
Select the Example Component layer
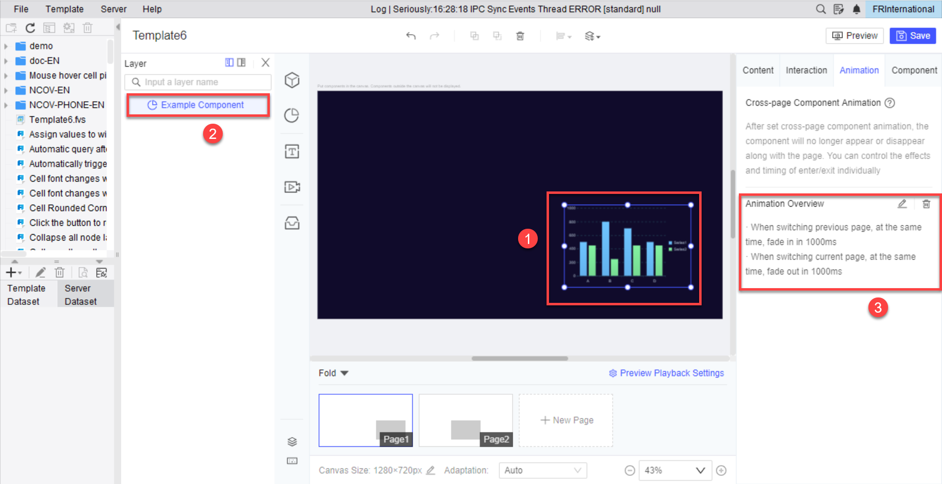pyautogui.click(x=198, y=105)
